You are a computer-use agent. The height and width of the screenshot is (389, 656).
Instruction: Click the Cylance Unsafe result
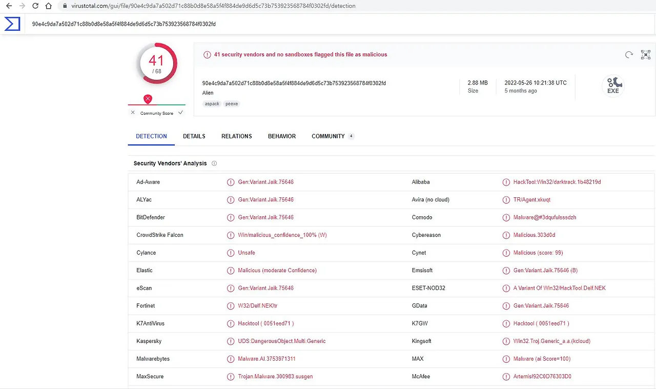pos(247,253)
